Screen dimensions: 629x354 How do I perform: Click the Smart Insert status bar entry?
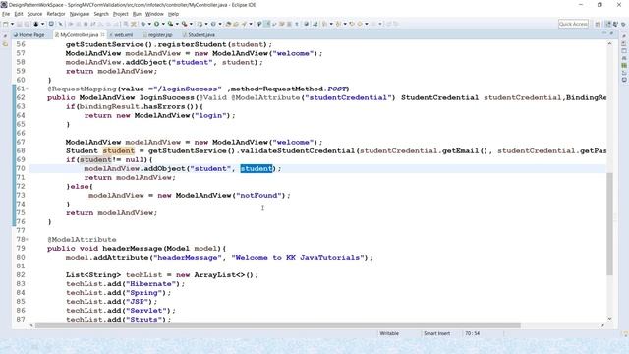pos(436,333)
